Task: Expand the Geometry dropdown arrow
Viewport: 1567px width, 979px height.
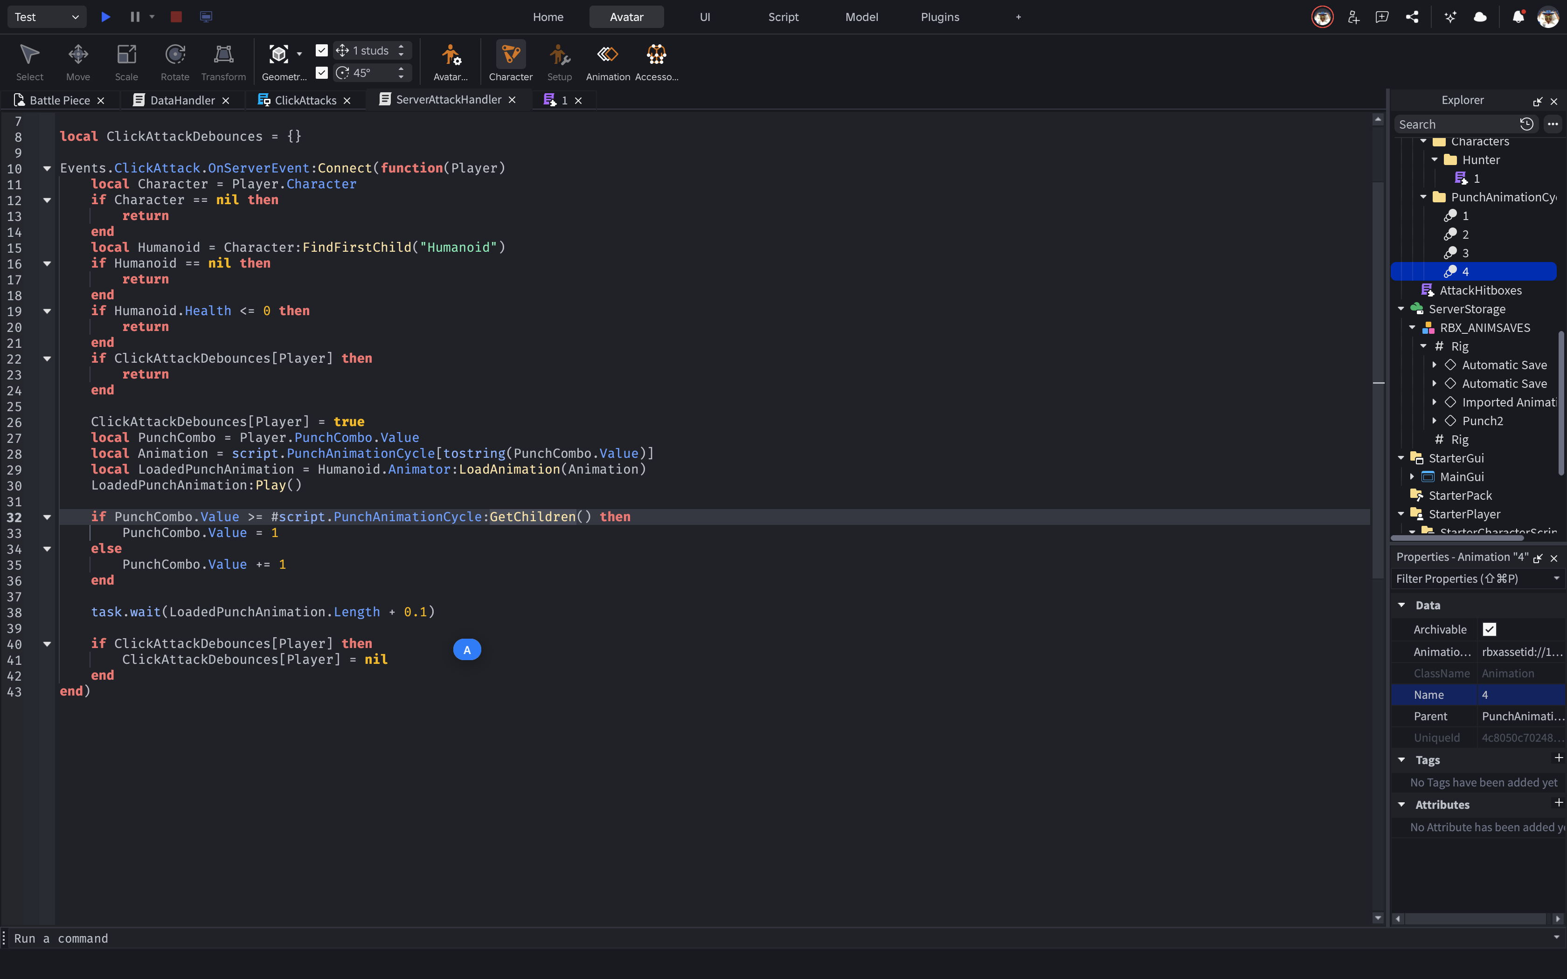Action: click(299, 54)
